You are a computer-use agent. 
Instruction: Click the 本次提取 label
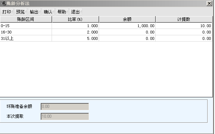[x=15, y=116]
